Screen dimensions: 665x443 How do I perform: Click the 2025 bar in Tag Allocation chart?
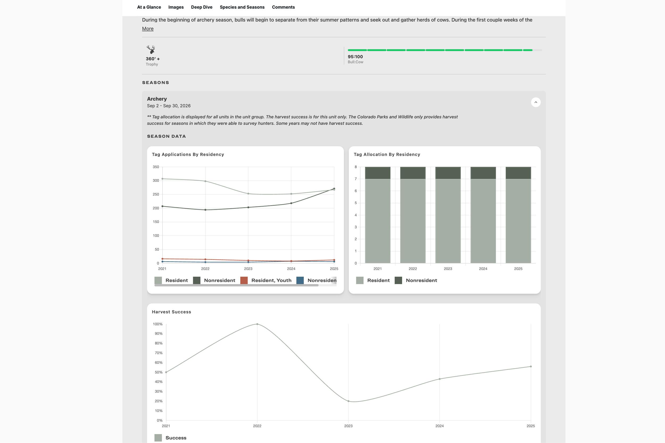tap(518, 215)
